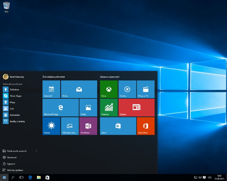Screen dimensions: 227x181
Task: Open the network tray icon
Action: click(196, 178)
